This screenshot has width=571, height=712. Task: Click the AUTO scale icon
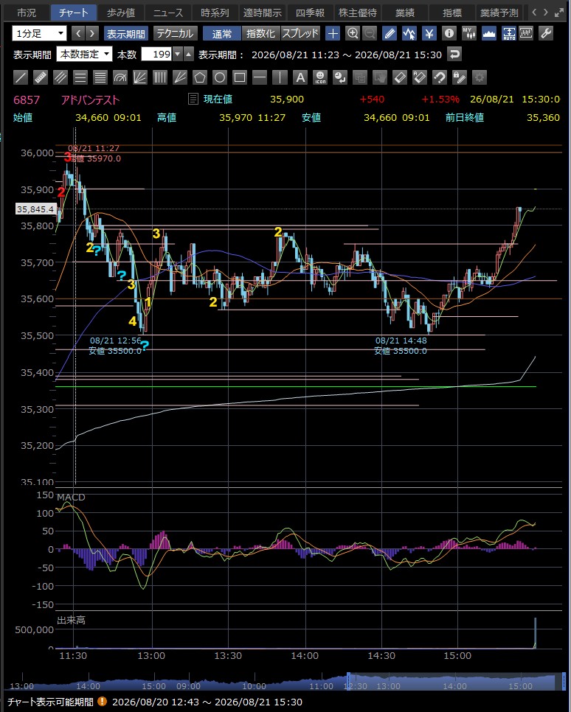(x=509, y=34)
